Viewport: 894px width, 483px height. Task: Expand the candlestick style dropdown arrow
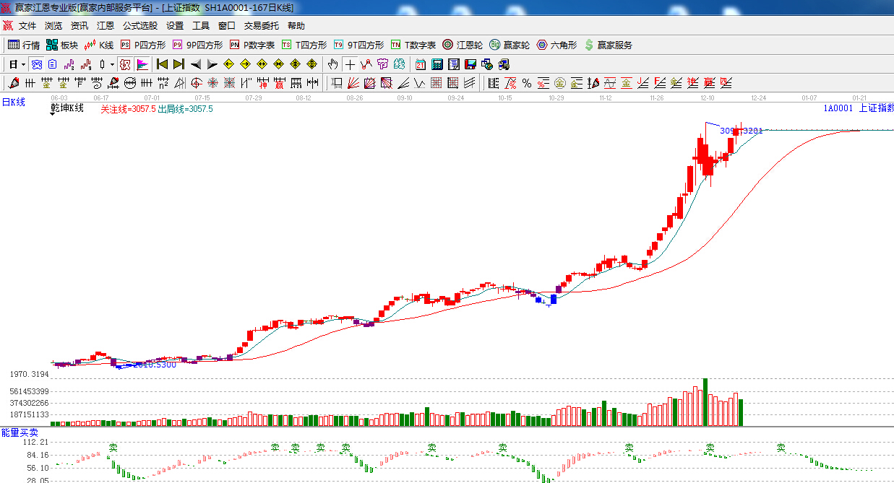tap(112, 64)
